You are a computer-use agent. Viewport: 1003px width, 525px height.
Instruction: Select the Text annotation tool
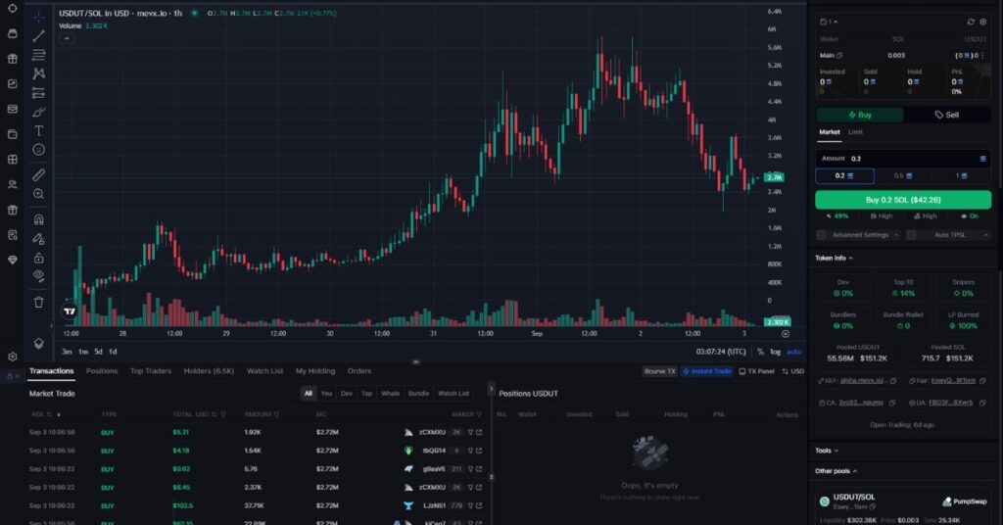39,130
